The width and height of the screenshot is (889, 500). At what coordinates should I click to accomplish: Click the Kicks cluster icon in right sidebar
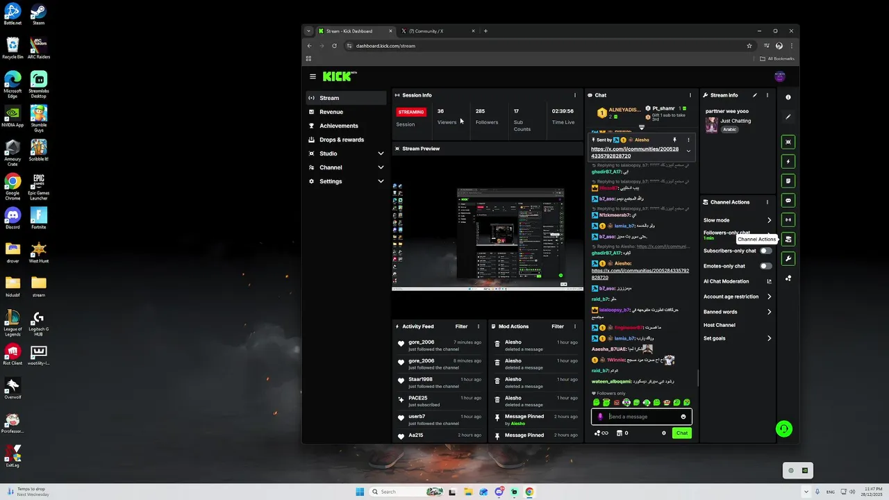pos(788,278)
